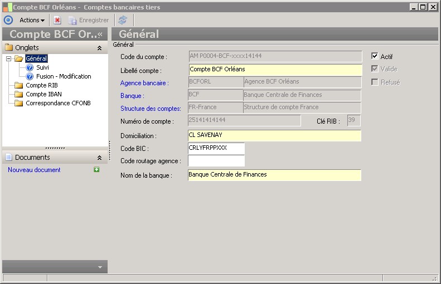Click the green plus icon beside Nouveau document
The image size is (441, 284).
pyautogui.click(x=96, y=170)
